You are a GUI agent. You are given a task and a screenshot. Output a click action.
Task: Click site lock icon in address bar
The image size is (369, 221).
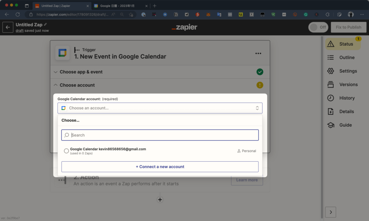[x=31, y=14]
